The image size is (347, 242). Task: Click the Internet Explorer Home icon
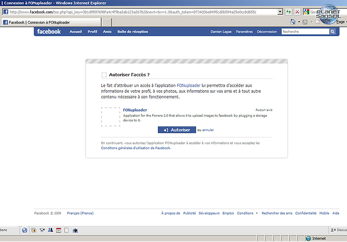point(293,22)
